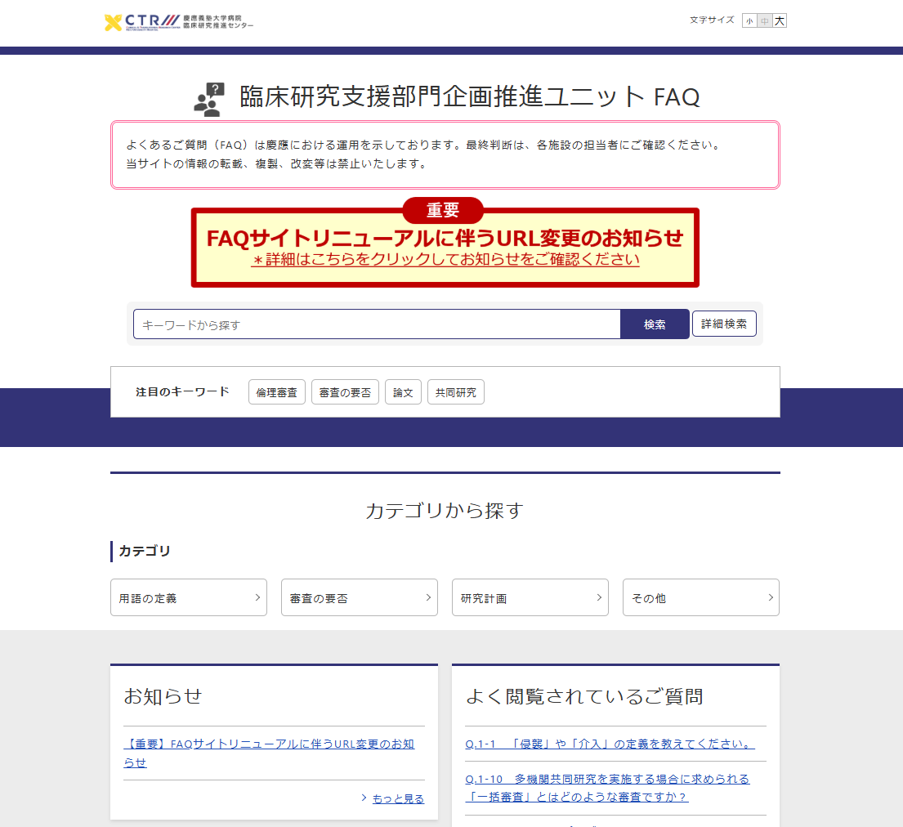The height and width of the screenshot is (827, 903).
Task: Open the 研究計画 category
Action: point(530,597)
